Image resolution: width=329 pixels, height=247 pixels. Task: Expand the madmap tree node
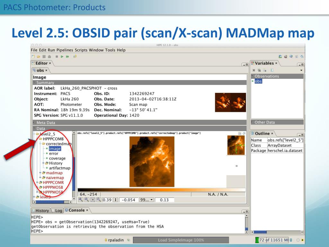(x=40, y=173)
